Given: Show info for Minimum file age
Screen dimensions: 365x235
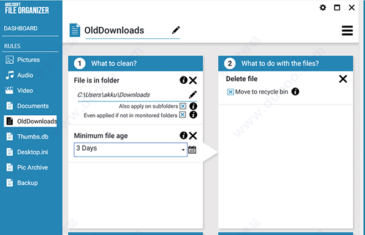Looking at the screenshot, I should (x=184, y=135).
